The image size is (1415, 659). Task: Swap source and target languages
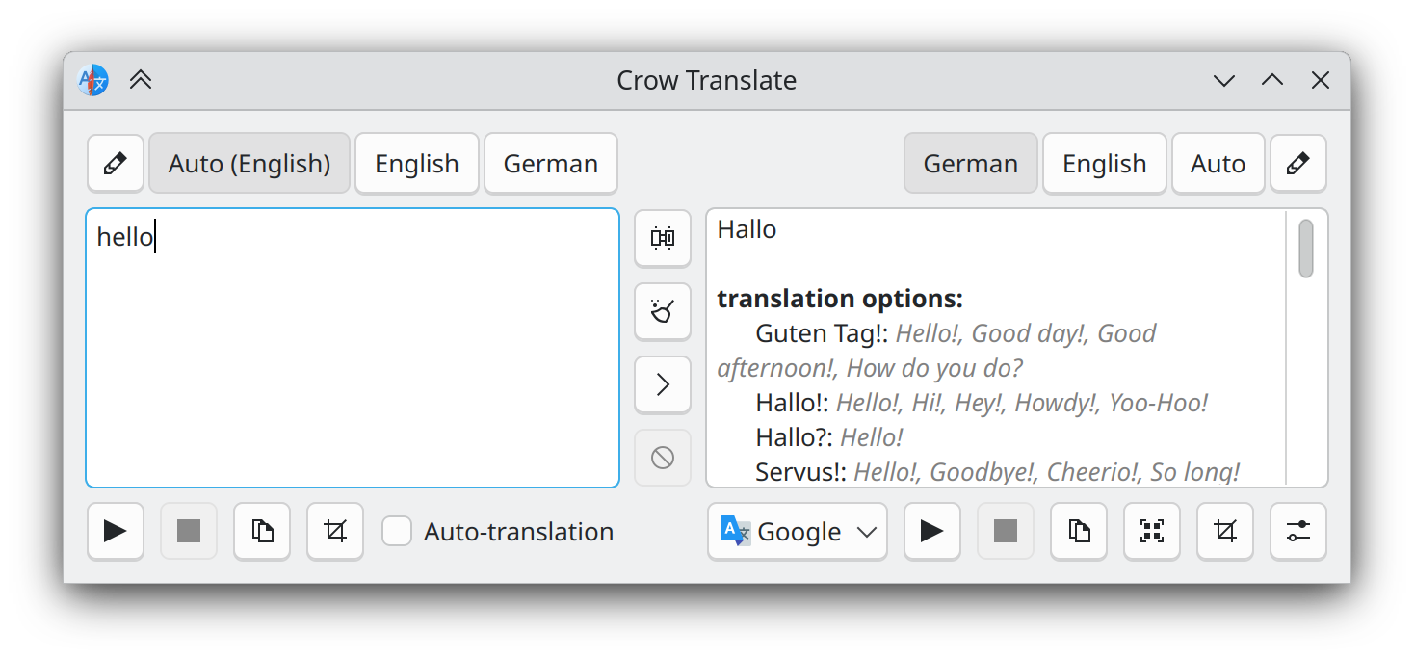663,238
